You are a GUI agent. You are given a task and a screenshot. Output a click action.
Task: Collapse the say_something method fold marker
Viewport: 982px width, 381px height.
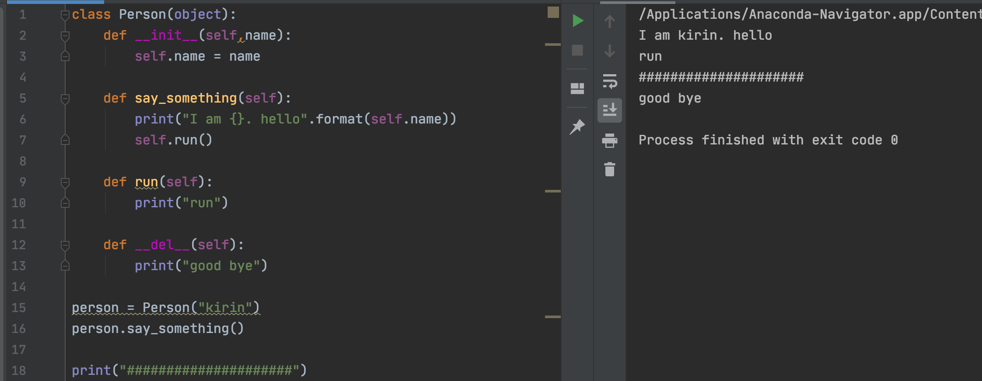point(65,99)
